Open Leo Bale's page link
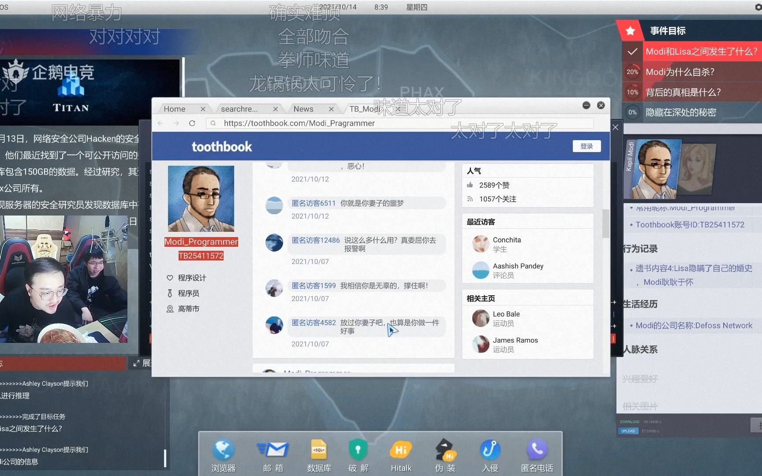Viewport: 762px width, 476px height. coord(506,314)
